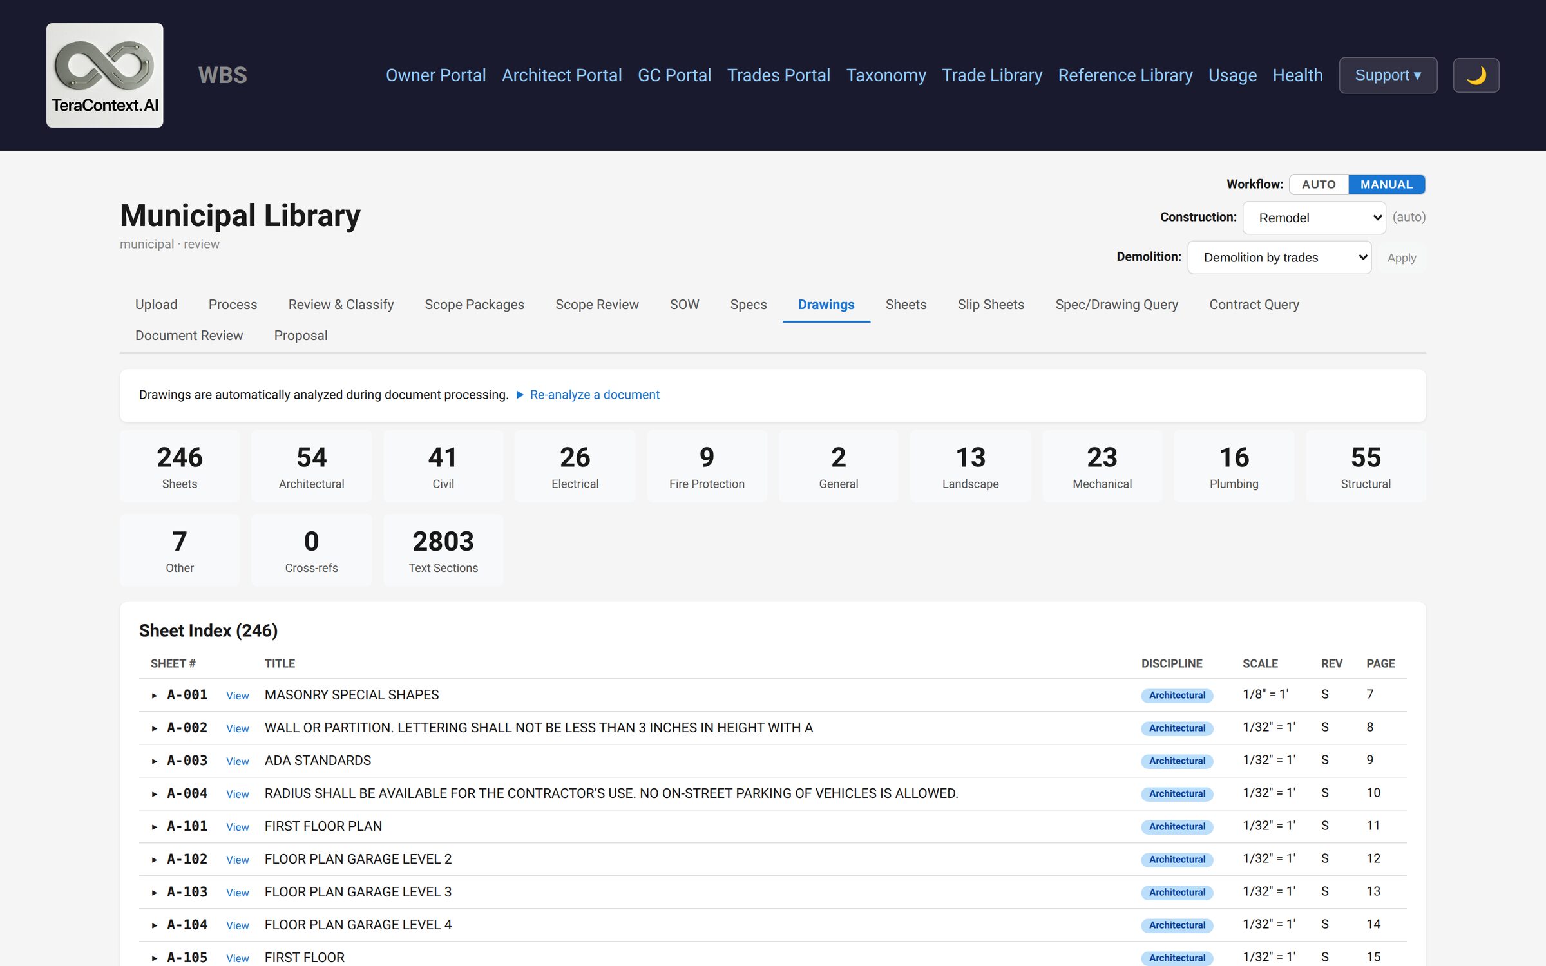Open Health page
1546x966 pixels.
click(x=1297, y=75)
